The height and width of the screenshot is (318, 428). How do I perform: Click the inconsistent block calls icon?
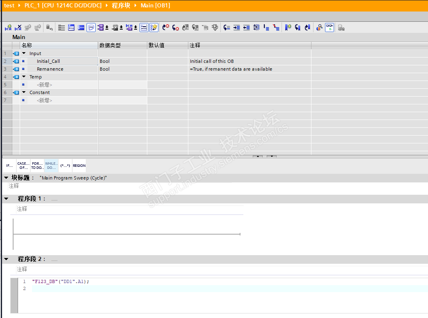pyautogui.click(x=195, y=28)
